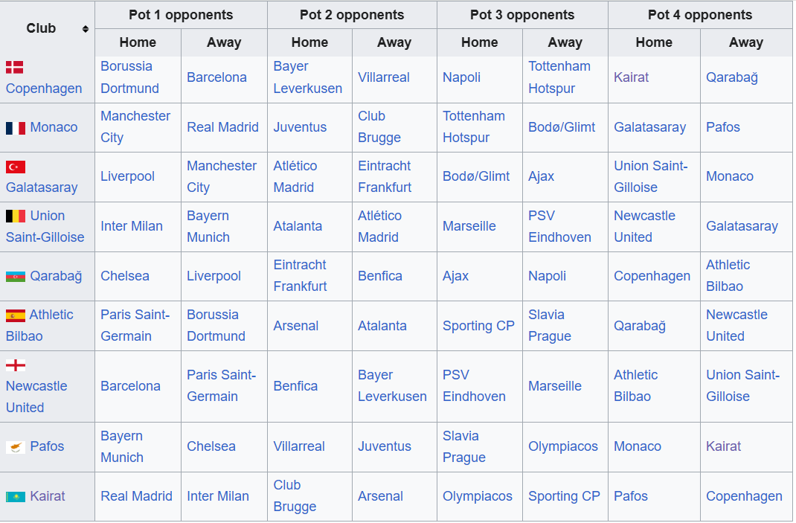Click the Belgium flag beside Union Saint-Gilloise

click(15, 216)
